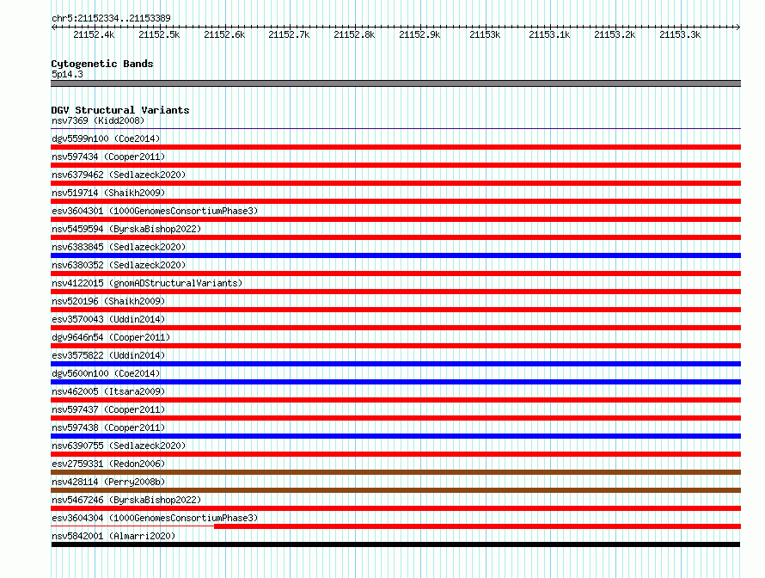Click the red bar under nsv5459594

[x=395, y=237]
